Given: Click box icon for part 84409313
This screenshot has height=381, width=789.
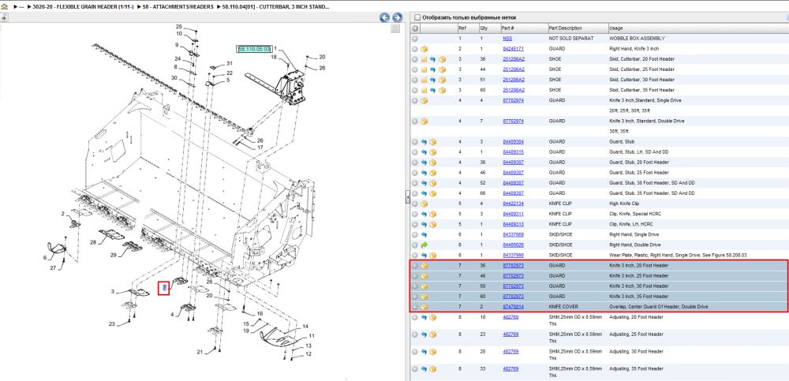Looking at the screenshot, I should point(432,225).
